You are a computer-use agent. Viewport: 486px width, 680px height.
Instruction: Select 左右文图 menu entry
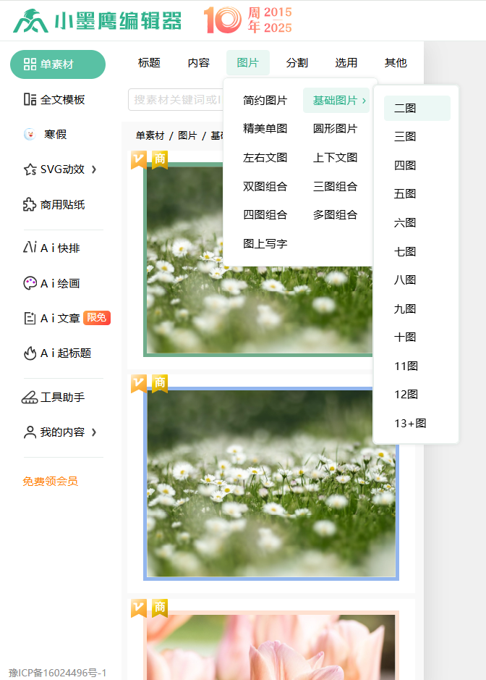265,157
